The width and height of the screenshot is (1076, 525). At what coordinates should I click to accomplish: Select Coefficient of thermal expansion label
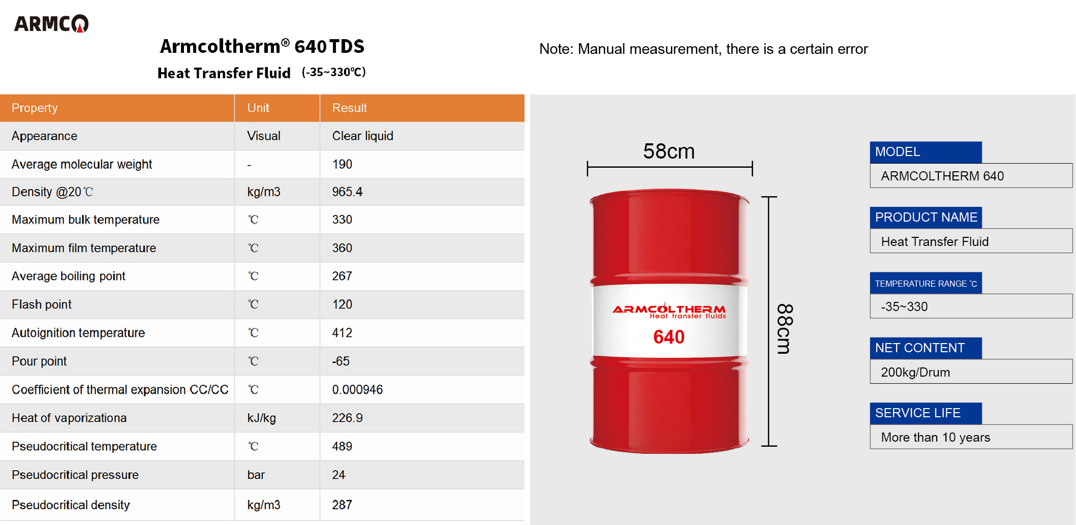coord(120,390)
